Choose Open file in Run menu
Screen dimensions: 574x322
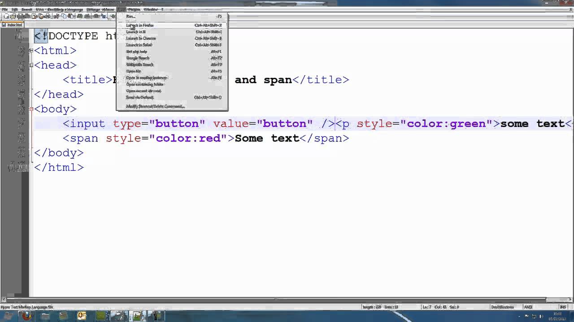[x=172, y=71]
